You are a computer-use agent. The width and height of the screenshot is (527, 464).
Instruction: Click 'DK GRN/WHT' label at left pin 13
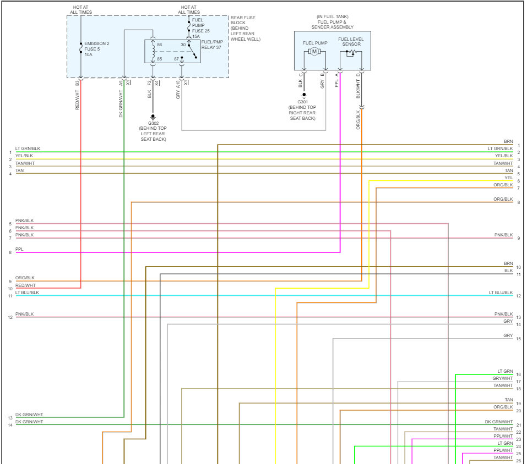29,415
